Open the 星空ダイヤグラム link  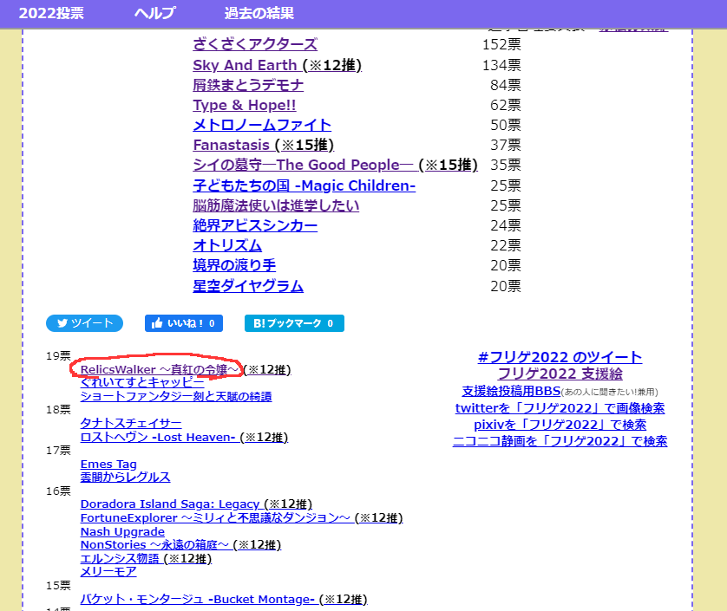248,286
